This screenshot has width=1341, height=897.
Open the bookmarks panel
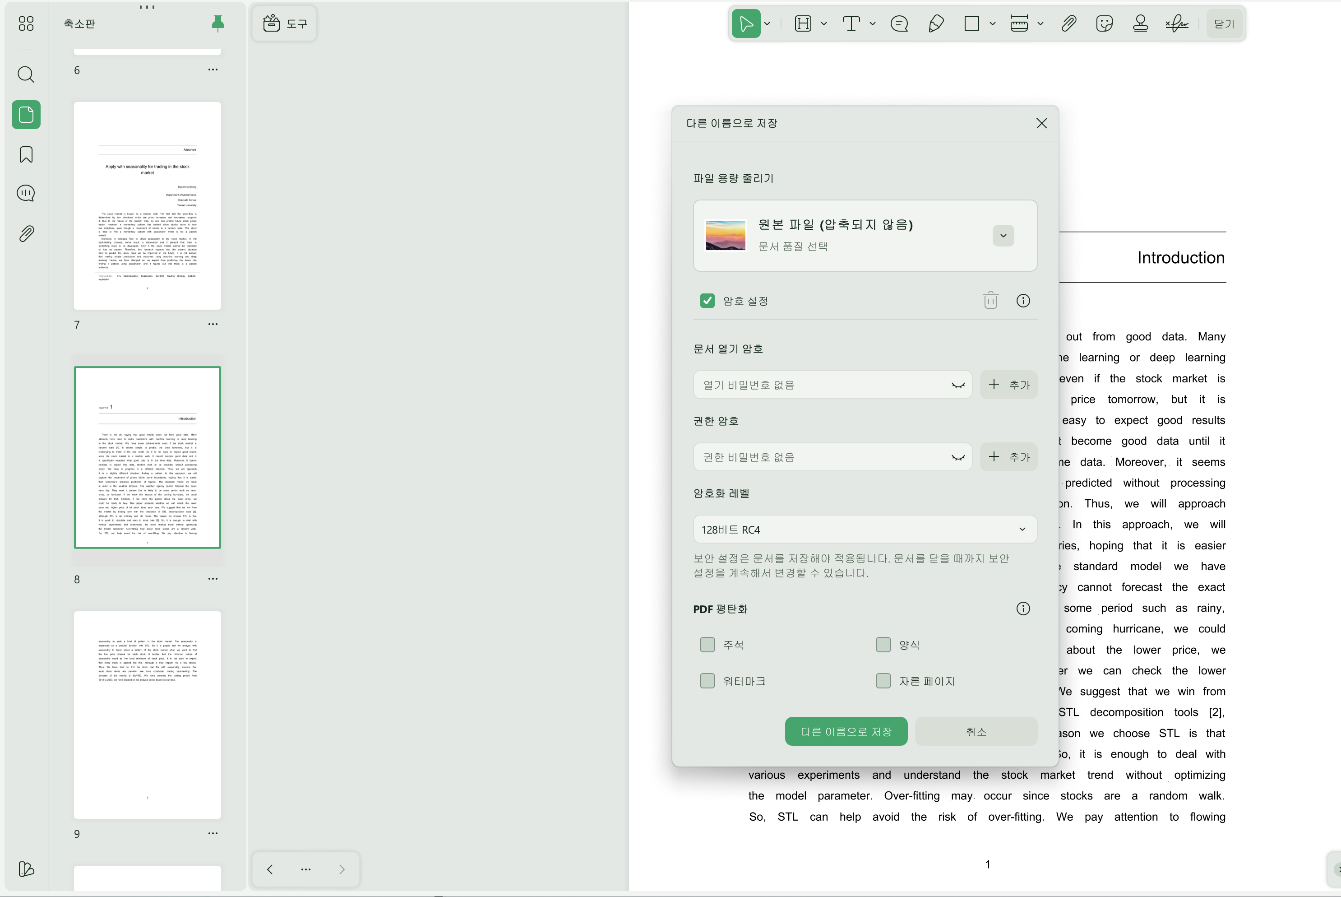click(26, 154)
